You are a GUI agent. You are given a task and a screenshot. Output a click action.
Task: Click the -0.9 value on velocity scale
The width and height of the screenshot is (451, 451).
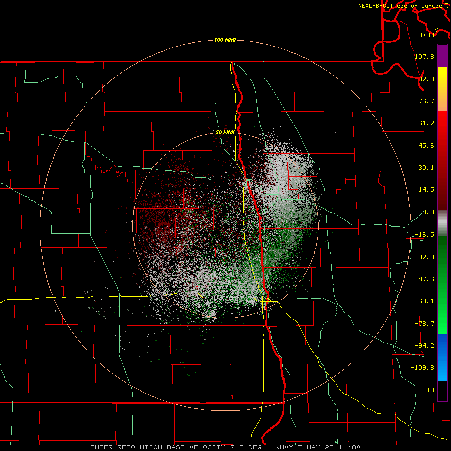[426, 212]
